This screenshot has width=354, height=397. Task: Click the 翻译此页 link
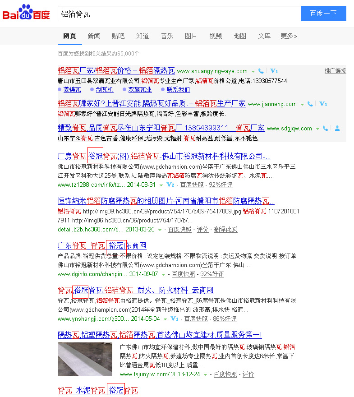[x=226, y=230]
